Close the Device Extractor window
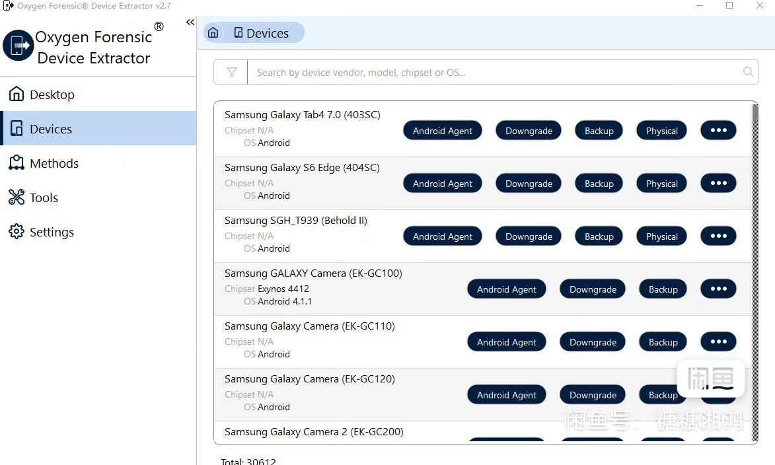Image resolution: width=775 pixels, height=465 pixels. (760, 5)
